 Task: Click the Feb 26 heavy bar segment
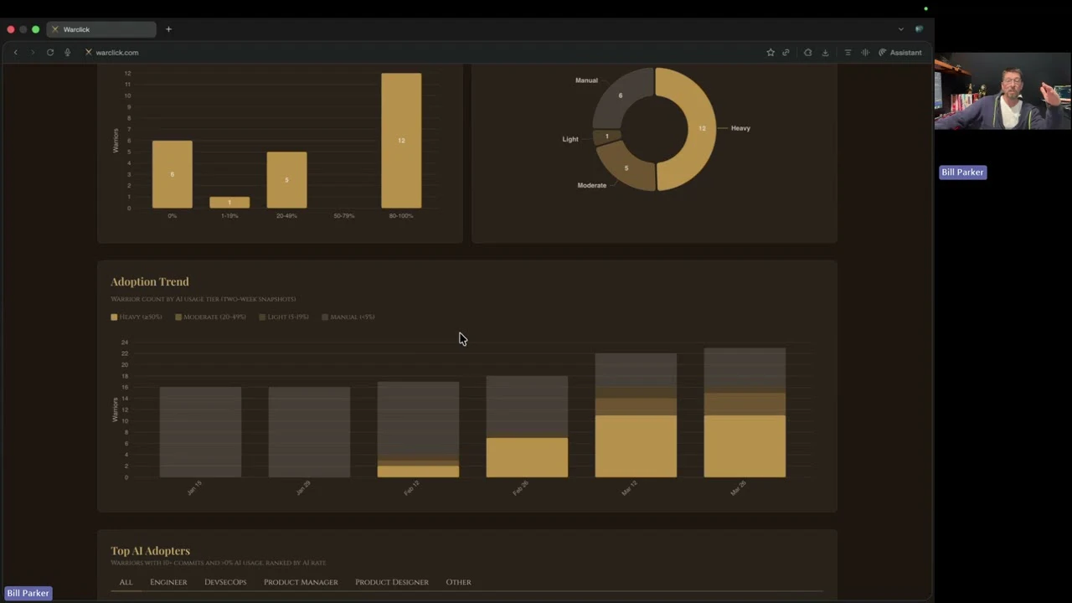tap(527, 457)
